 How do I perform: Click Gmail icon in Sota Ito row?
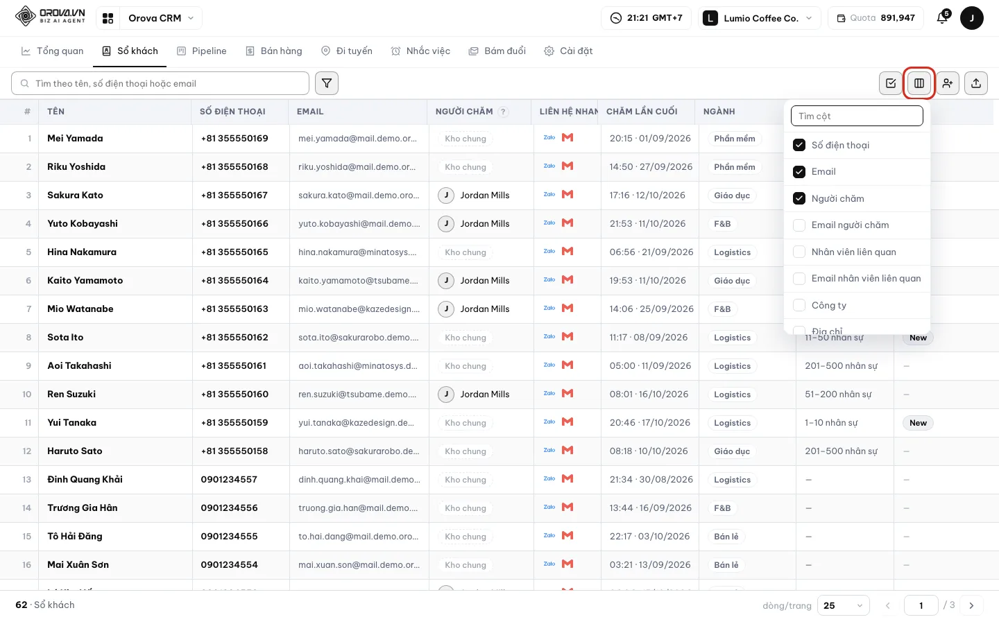(567, 336)
